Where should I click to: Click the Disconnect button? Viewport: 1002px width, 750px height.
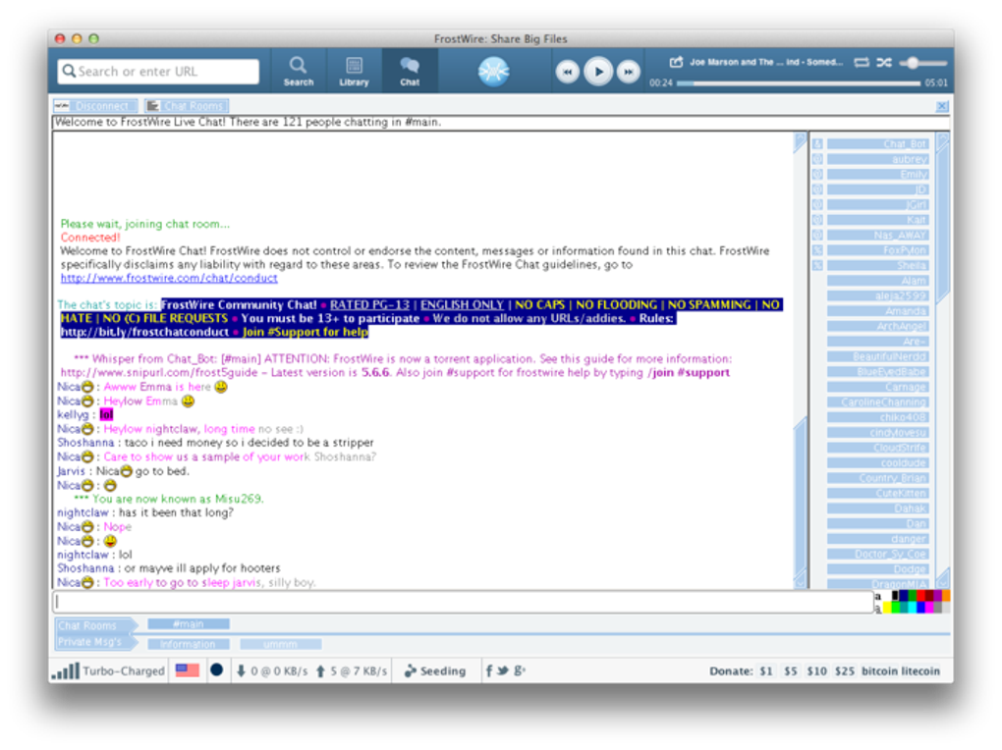(x=95, y=105)
